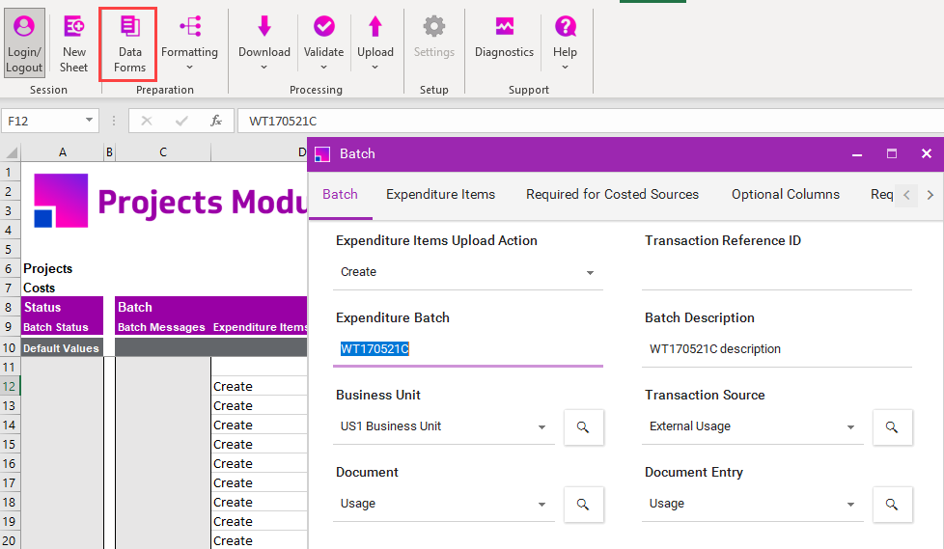
Task: Click the Batch dialog title icon
Action: 322,154
